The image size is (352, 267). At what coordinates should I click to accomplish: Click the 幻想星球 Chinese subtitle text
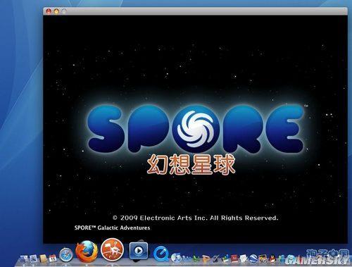pyautogui.click(x=191, y=165)
